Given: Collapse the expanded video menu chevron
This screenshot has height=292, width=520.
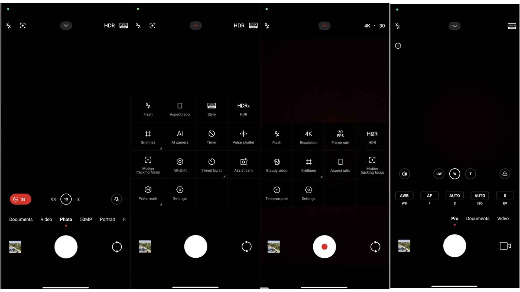Looking at the screenshot, I should point(324,26).
